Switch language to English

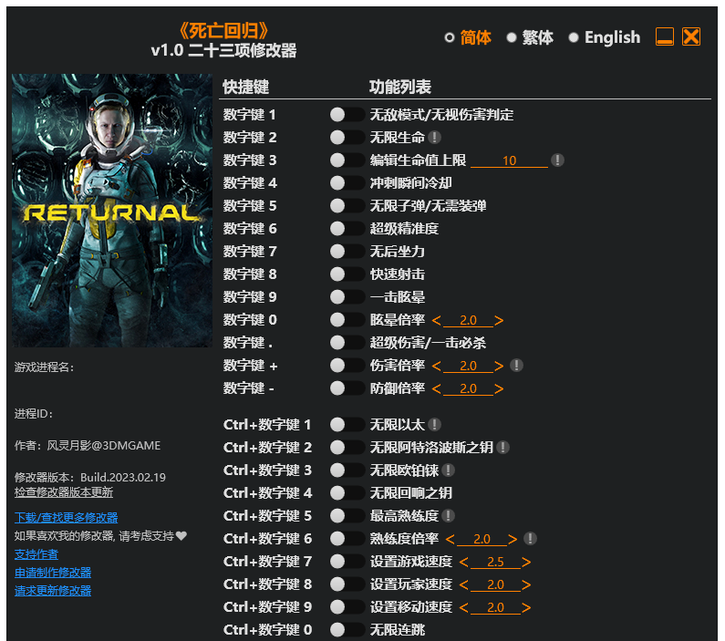[605, 37]
